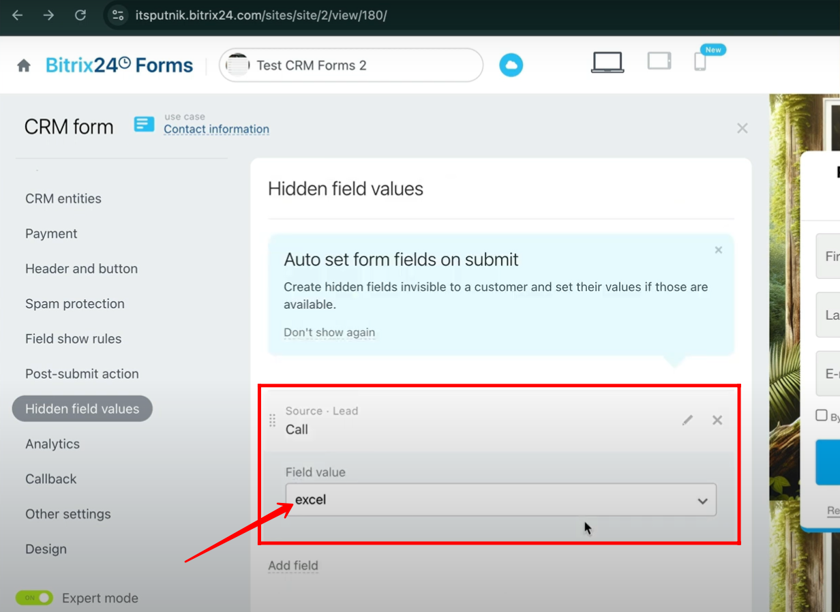The width and height of the screenshot is (840, 612).
Task: Switch to desktop preview icon
Action: [607, 62]
